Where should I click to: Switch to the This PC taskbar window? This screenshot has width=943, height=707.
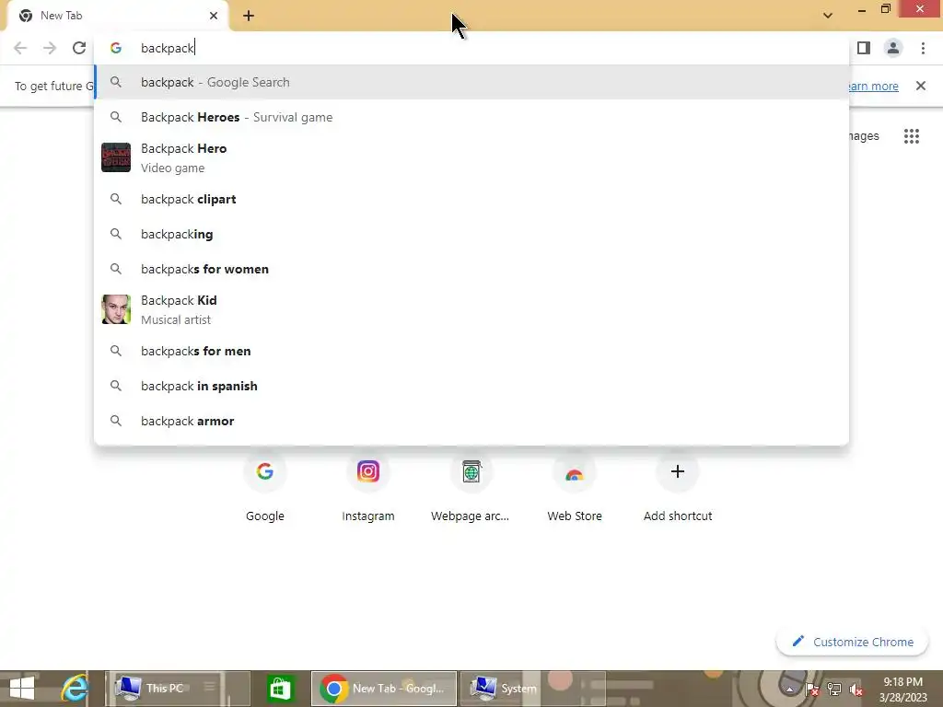point(178,689)
